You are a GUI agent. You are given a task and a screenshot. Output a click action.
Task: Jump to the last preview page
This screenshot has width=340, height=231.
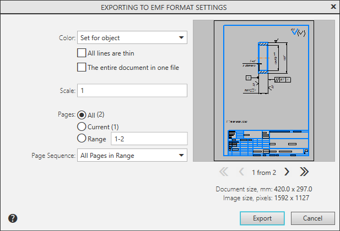[x=304, y=172]
